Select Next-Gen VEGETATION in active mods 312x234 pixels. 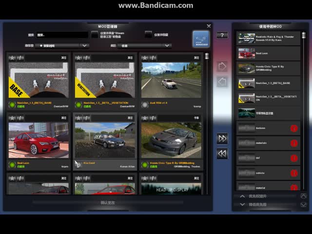coord(268,98)
